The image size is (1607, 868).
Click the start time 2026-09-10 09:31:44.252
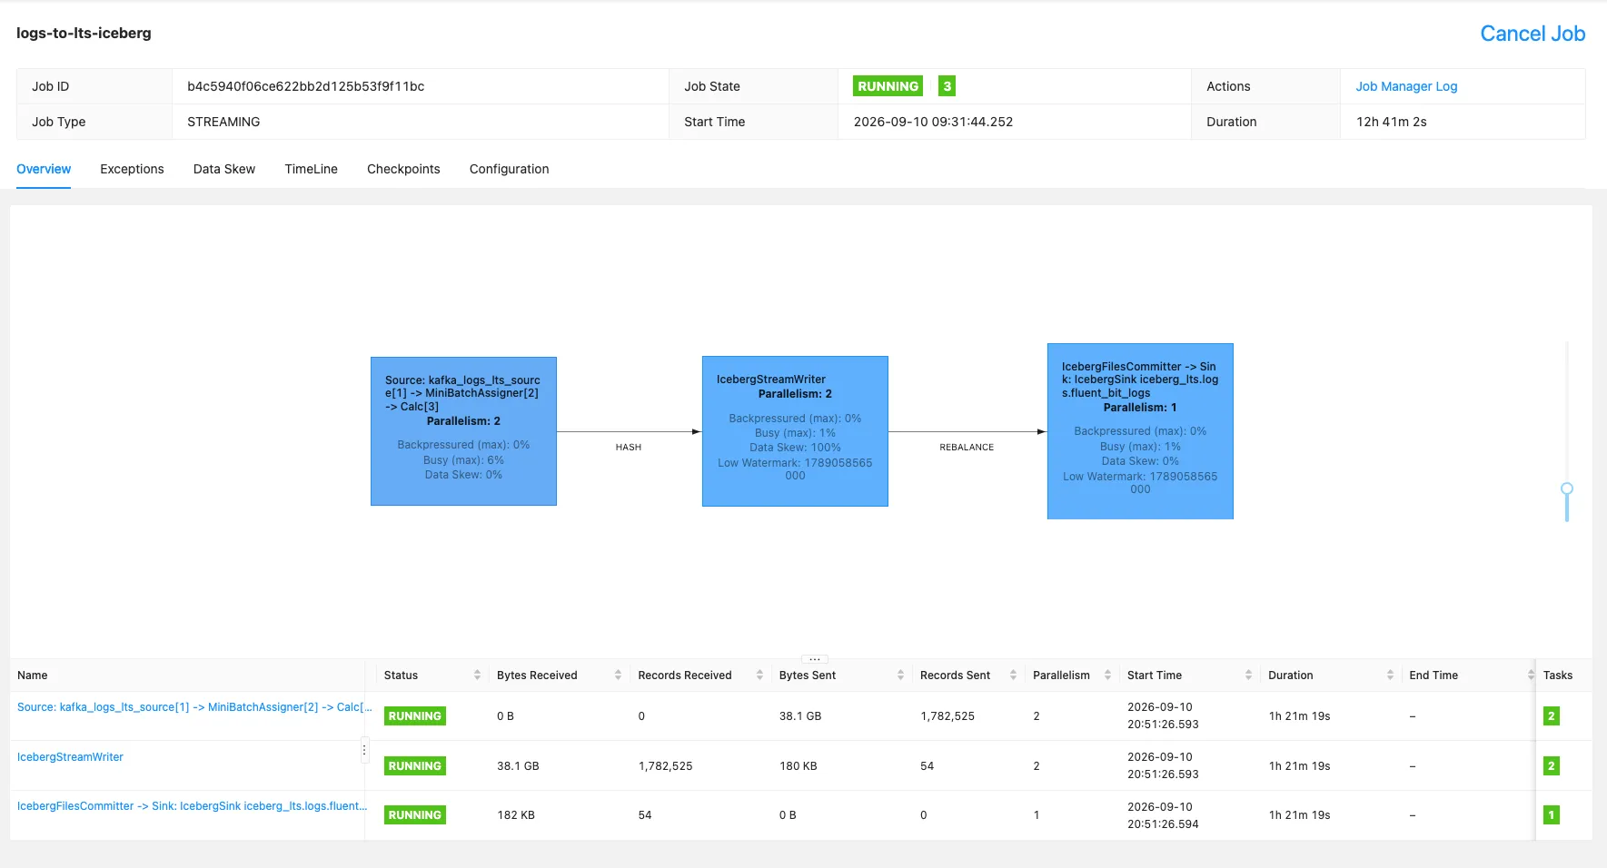pyautogui.click(x=933, y=122)
